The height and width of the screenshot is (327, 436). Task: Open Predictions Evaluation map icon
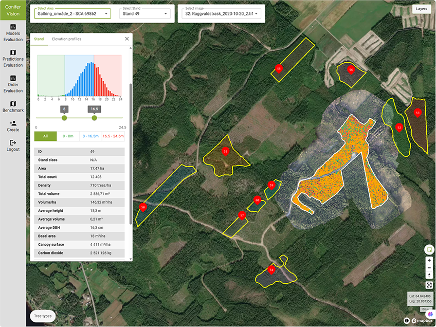coord(13,52)
